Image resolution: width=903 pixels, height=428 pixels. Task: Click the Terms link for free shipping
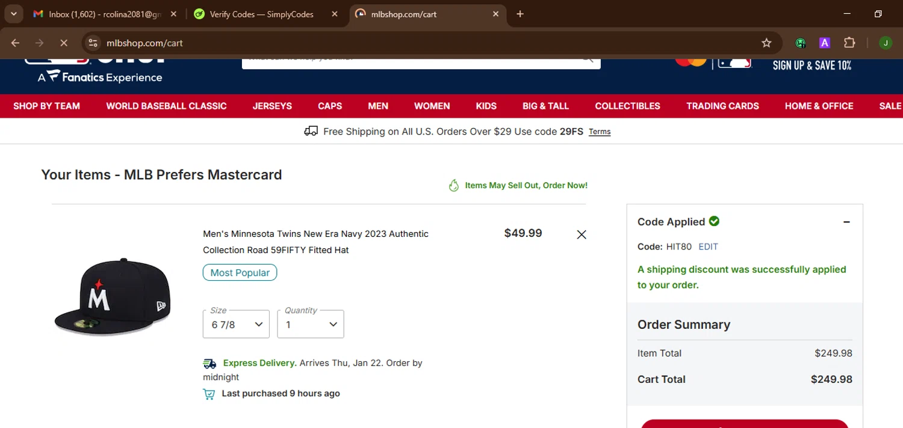[600, 132]
